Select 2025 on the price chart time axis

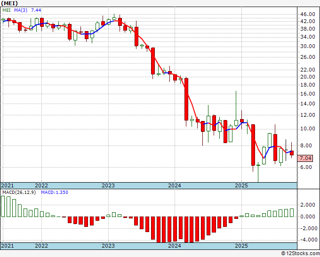241,185
